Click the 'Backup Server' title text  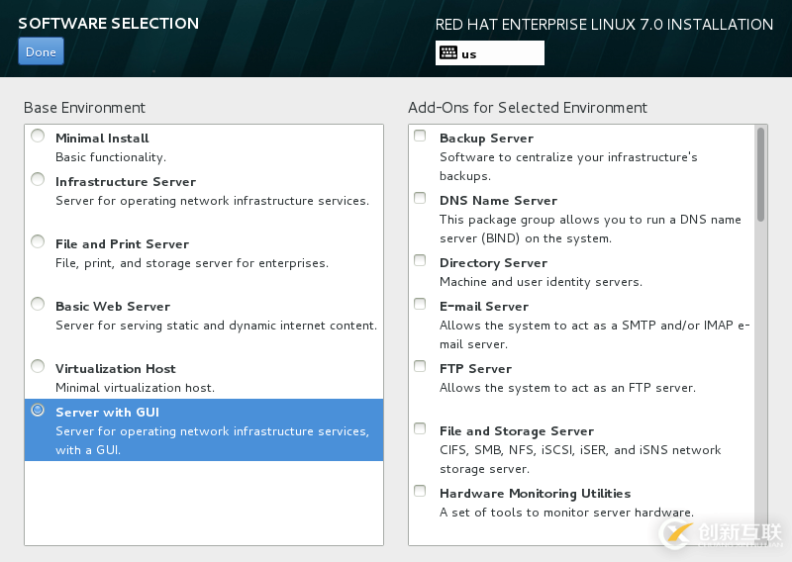486,139
